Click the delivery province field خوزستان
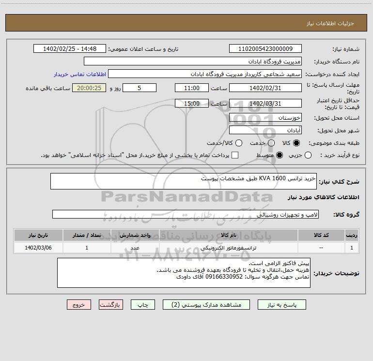The height and width of the screenshot is (361, 373). [265, 117]
